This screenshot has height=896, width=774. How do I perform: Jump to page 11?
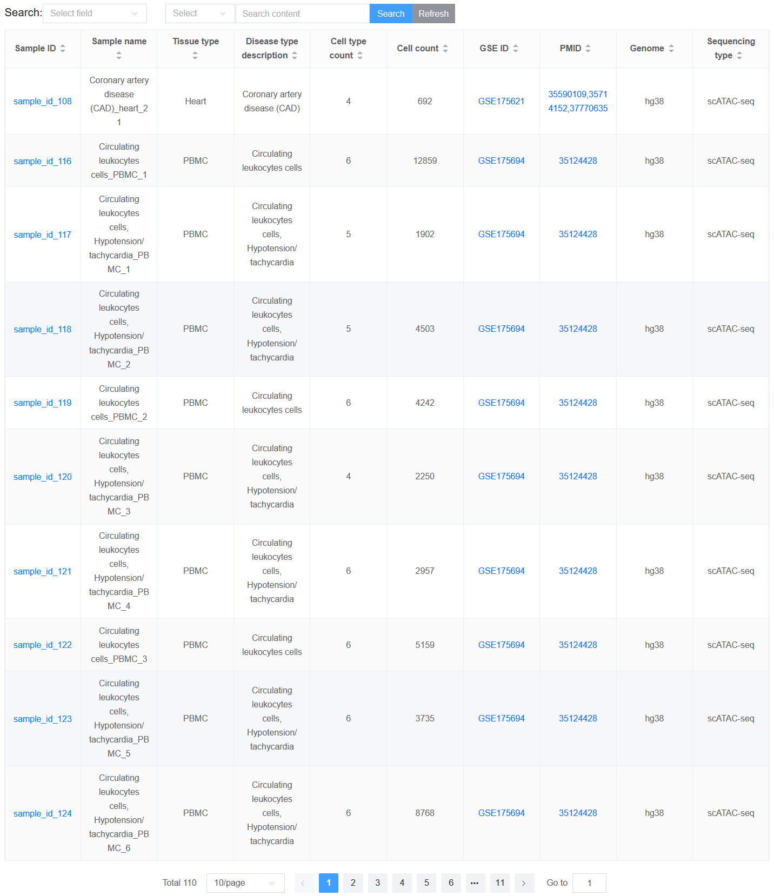(500, 883)
